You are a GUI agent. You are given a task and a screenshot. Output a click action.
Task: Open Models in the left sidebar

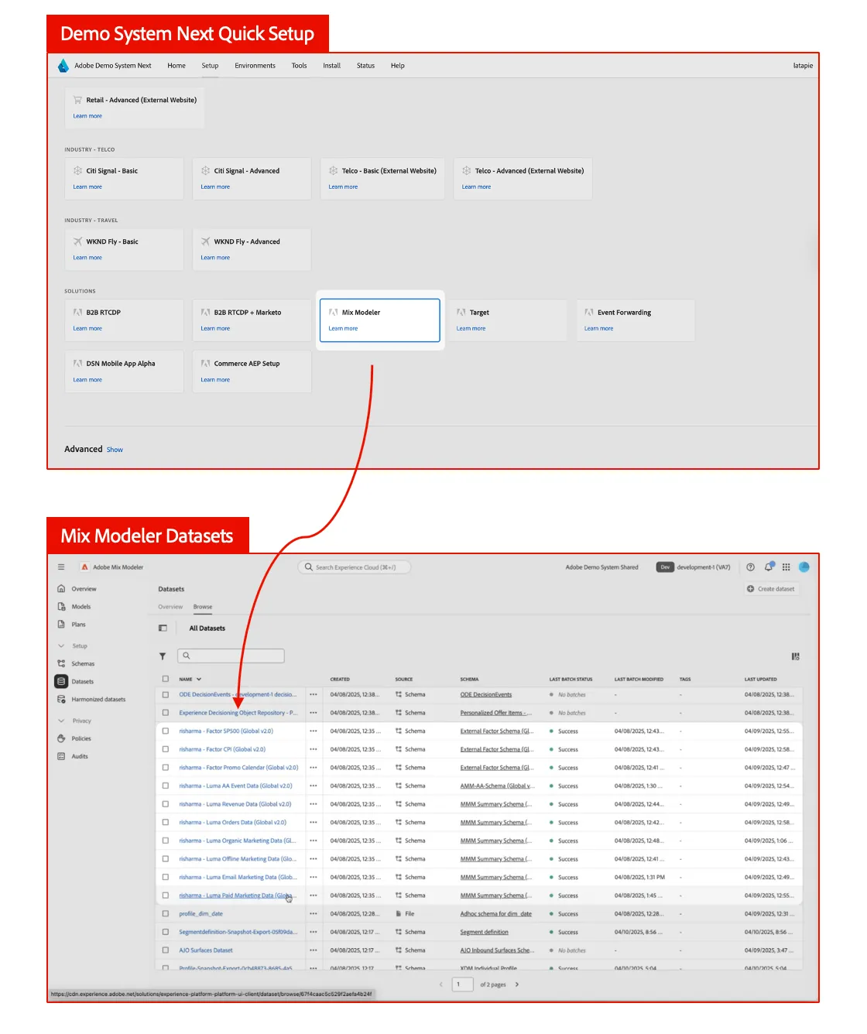[81, 607]
